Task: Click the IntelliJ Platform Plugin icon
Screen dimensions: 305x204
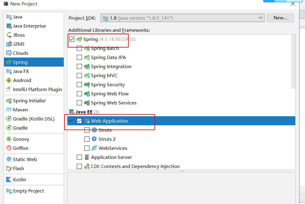Action: click(9, 89)
